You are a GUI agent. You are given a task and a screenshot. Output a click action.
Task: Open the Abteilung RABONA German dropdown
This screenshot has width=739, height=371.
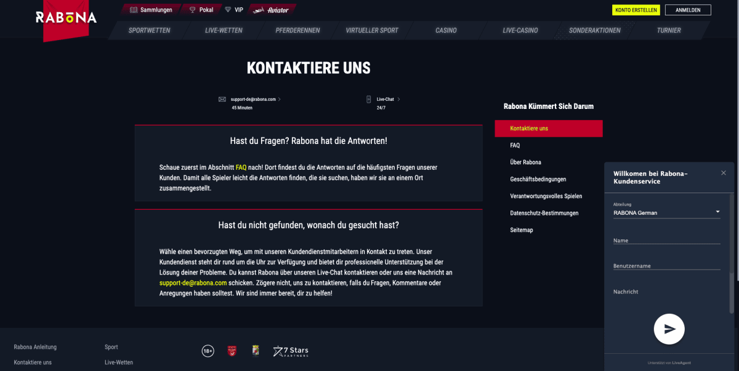[667, 213]
